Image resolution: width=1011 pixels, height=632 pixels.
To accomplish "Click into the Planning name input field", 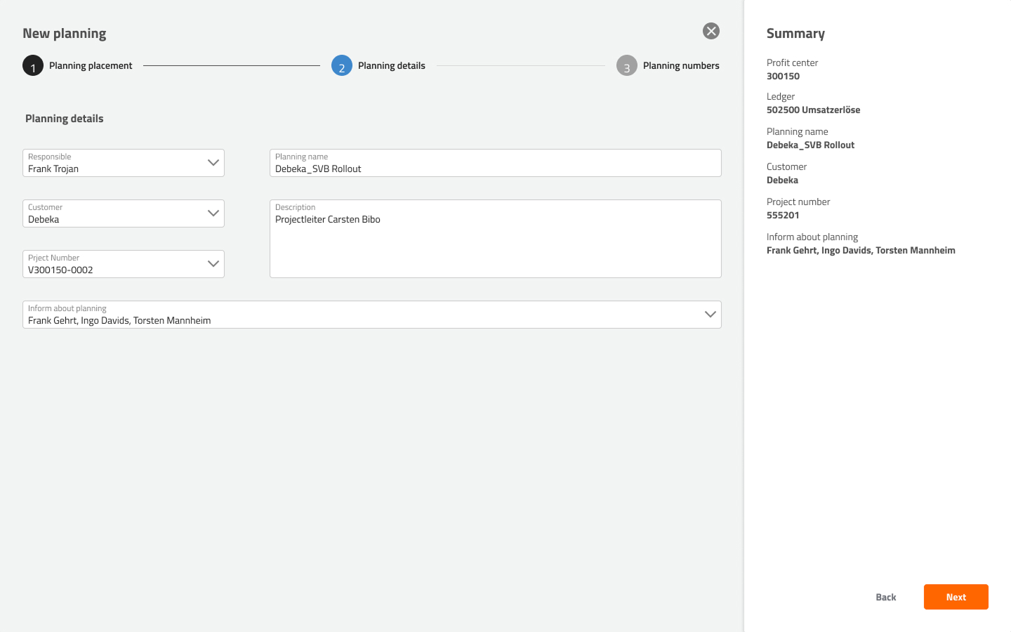I will (495, 169).
